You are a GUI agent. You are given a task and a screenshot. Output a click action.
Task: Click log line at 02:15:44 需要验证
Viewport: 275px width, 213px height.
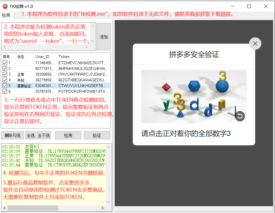point(54,165)
